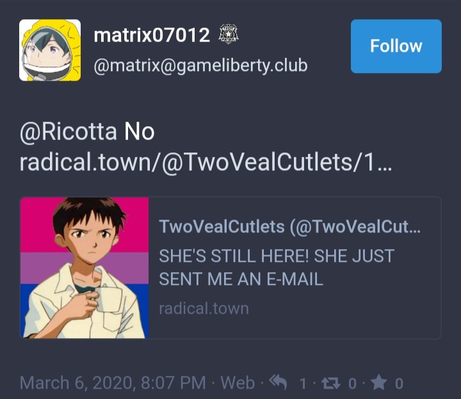Boost the post with the retweet icon

click(331, 383)
